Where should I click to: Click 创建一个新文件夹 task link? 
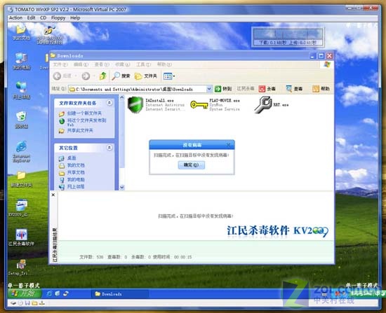(80, 113)
